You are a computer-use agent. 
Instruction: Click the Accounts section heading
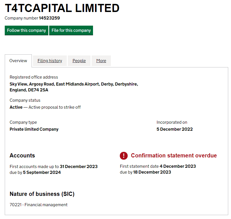(x=22, y=155)
